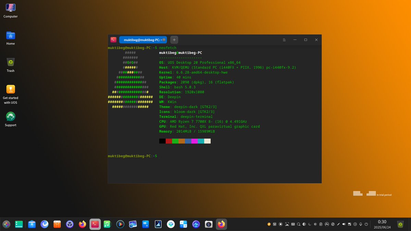Click the 'Kernel: 6.6.28-amd64-desktop-hwe' line
This screenshot has width=411, height=231.
[x=194, y=73]
